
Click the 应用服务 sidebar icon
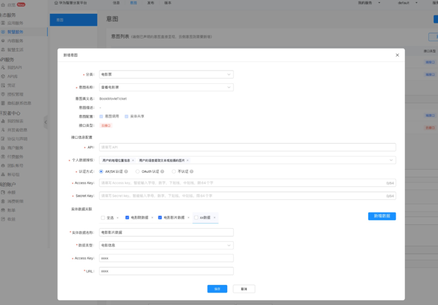(3, 23)
